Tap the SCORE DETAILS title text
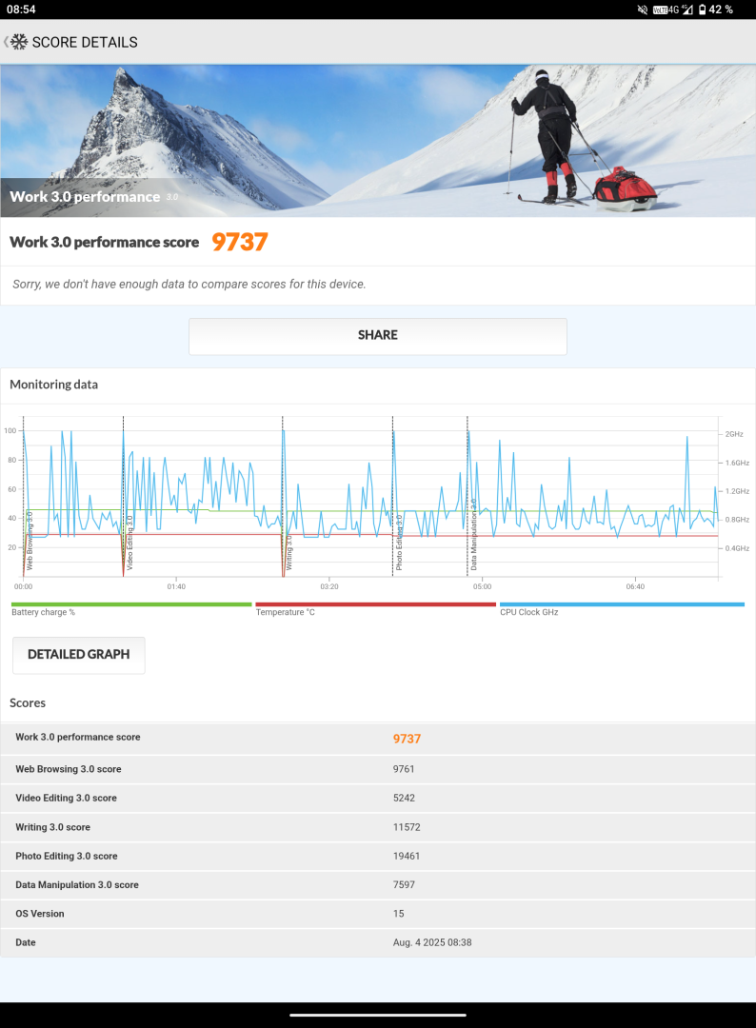This screenshot has width=756, height=1028. click(x=85, y=42)
